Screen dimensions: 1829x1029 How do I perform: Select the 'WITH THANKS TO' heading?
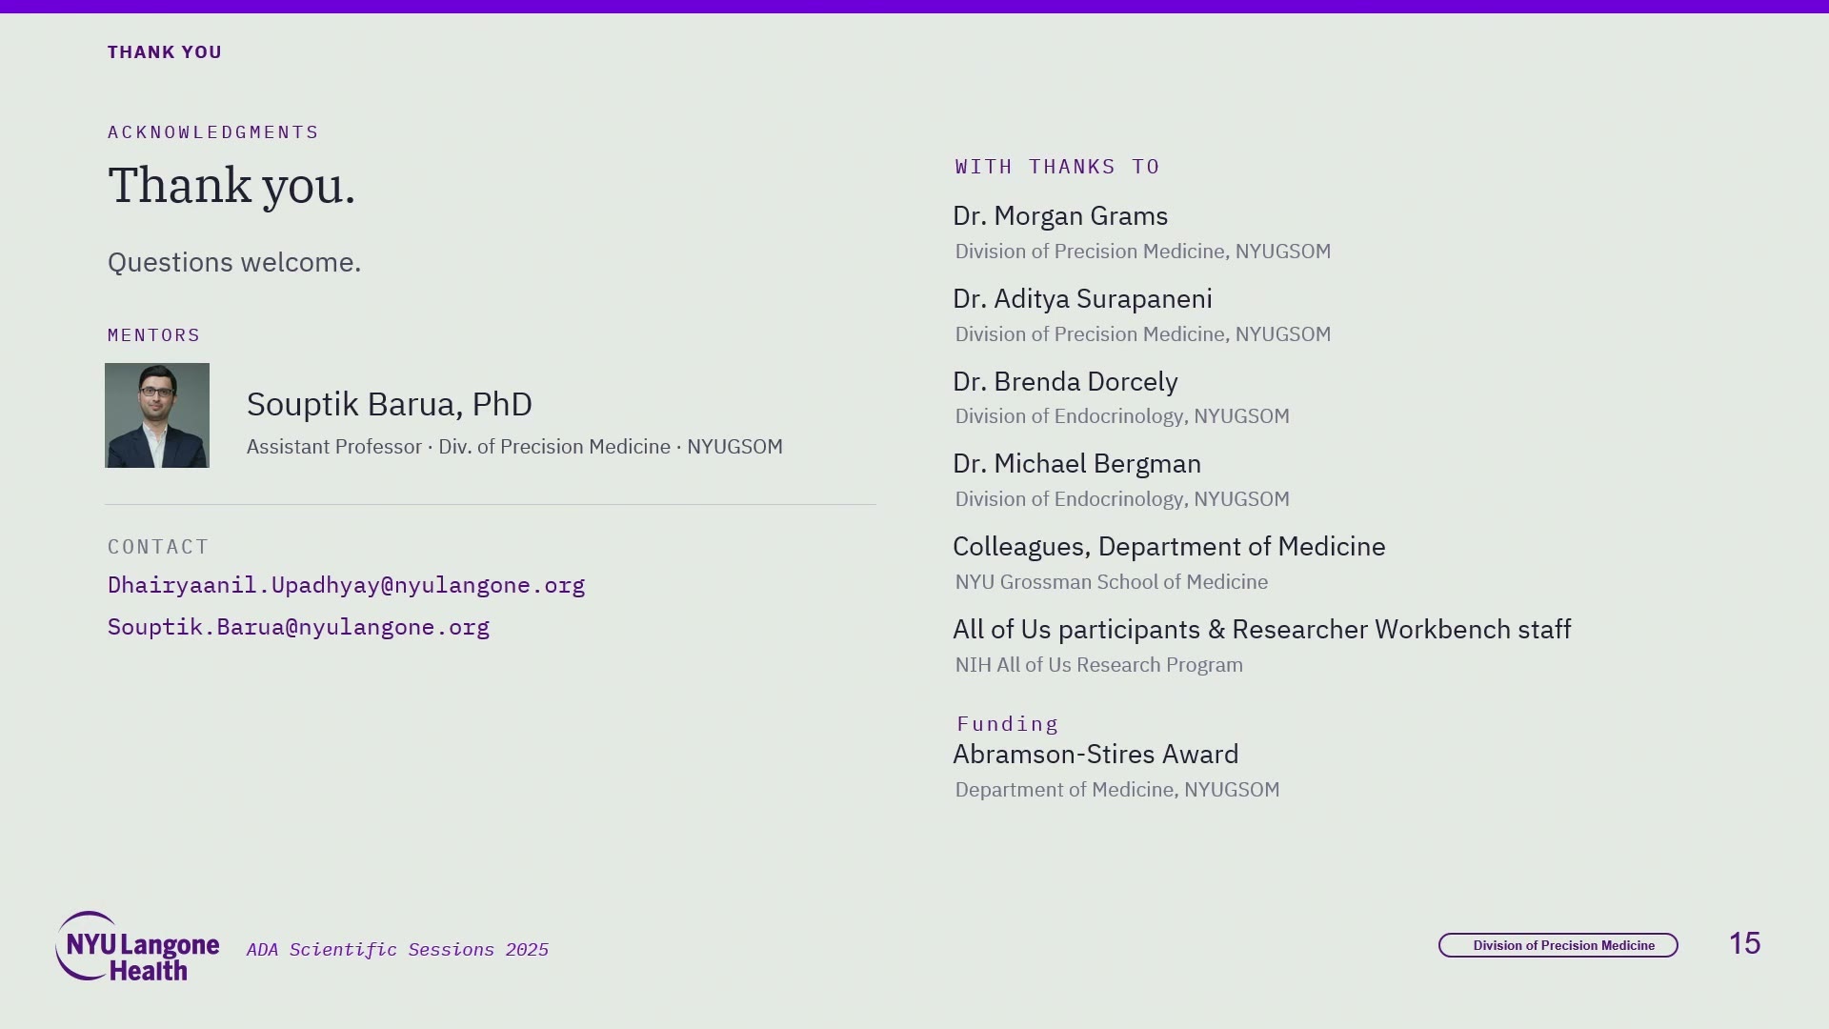tap(1057, 167)
